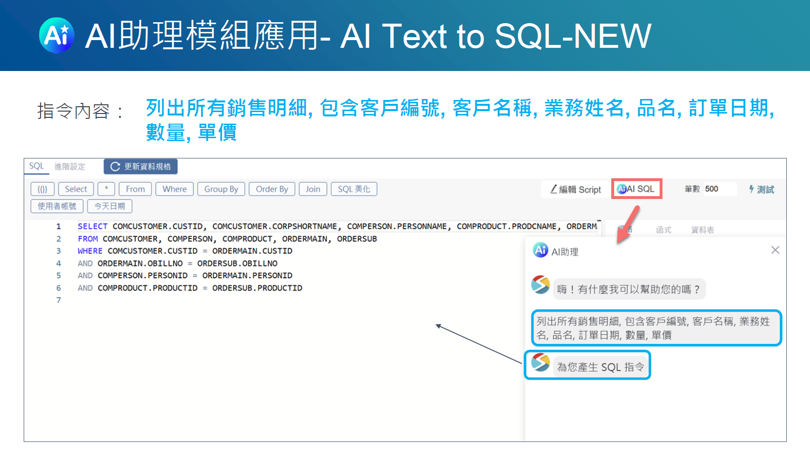The height and width of the screenshot is (455, 810).
Task: Insert a Where clause using the toolbar
Action: pos(174,189)
